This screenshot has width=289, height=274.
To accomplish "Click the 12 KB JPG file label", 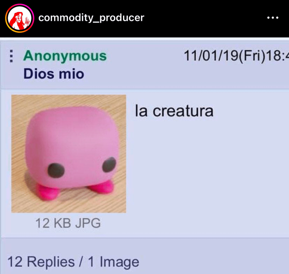I will tap(68, 223).
